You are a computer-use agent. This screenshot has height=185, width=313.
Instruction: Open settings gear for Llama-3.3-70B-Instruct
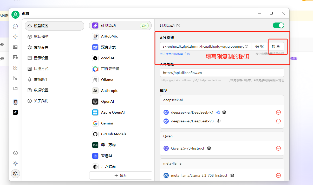(x=232, y=175)
